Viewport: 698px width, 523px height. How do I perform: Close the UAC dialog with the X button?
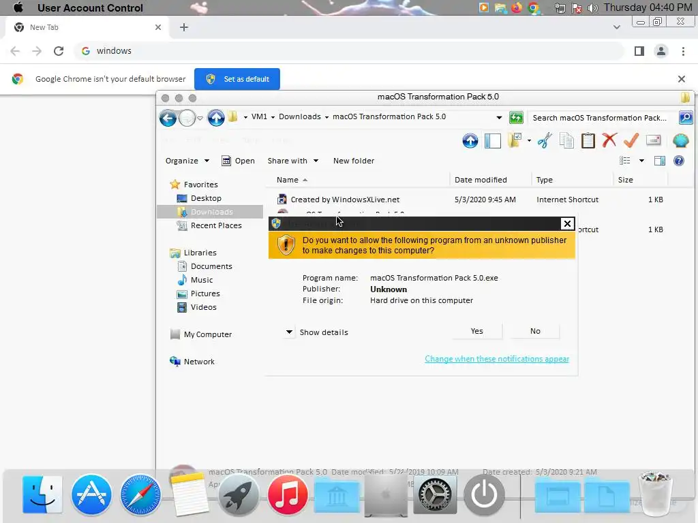coord(567,223)
